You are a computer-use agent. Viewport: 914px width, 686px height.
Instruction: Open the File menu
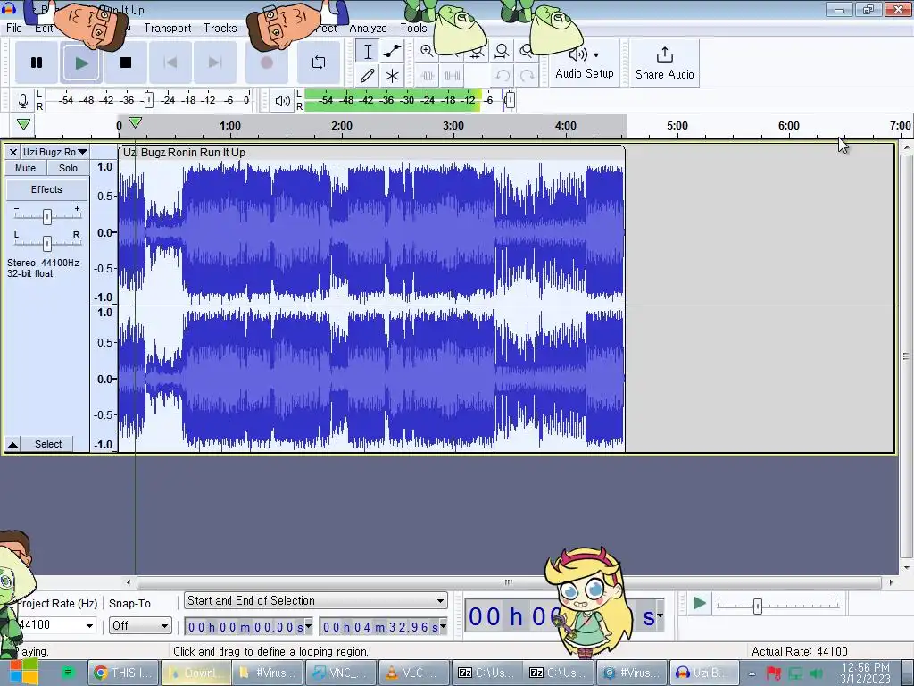click(14, 28)
